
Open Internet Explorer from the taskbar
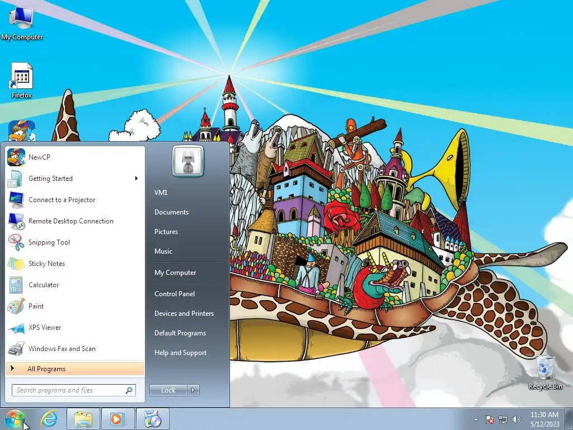click(x=49, y=419)
